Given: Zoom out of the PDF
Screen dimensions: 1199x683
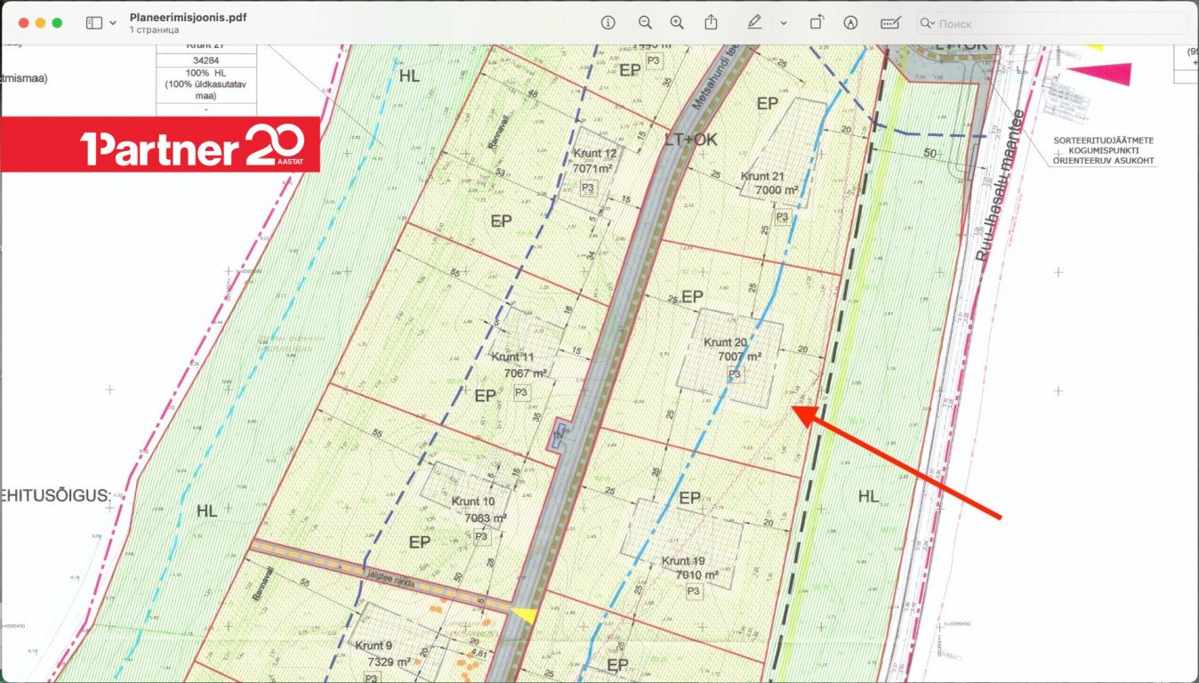Looking at the screenshot, I should (645, 23).
